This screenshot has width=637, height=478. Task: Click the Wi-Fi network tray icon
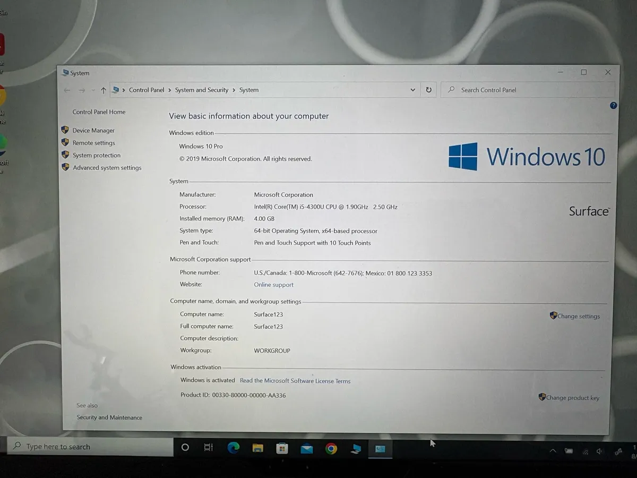pyautogui.click(x=585, y=452)
